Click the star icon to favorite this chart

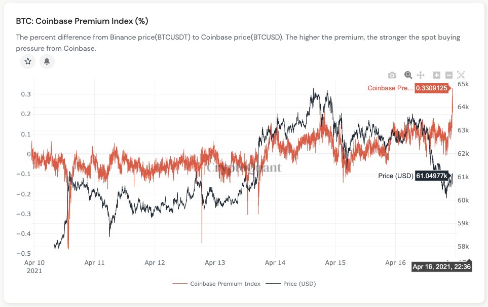tap(27, 61)
